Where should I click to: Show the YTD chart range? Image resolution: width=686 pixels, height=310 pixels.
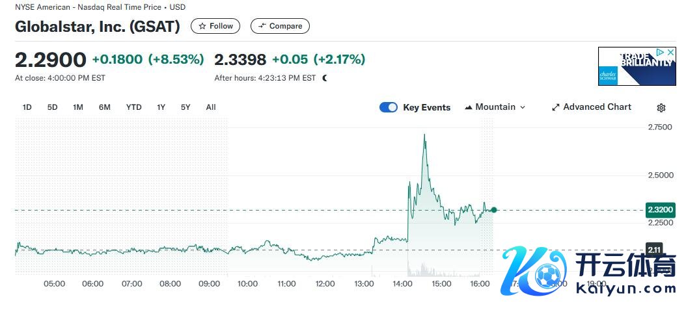coord(133,107)
